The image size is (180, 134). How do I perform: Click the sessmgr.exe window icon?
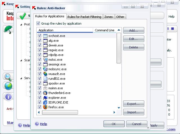click(x=45, y=64)
